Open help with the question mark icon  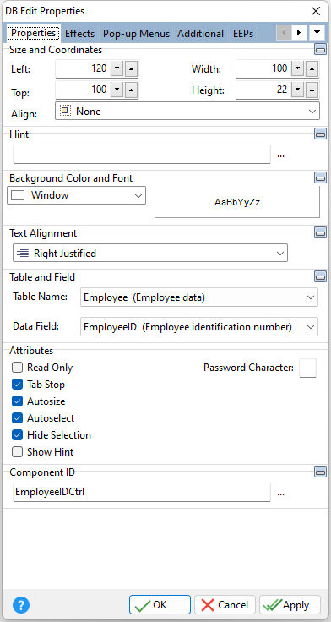click(21, 605)
